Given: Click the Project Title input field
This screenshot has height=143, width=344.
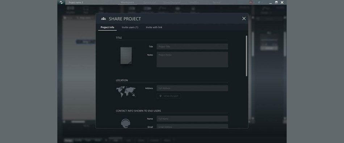Looking at the screenshot, I should pyautogui.click(x=192, y=47).
